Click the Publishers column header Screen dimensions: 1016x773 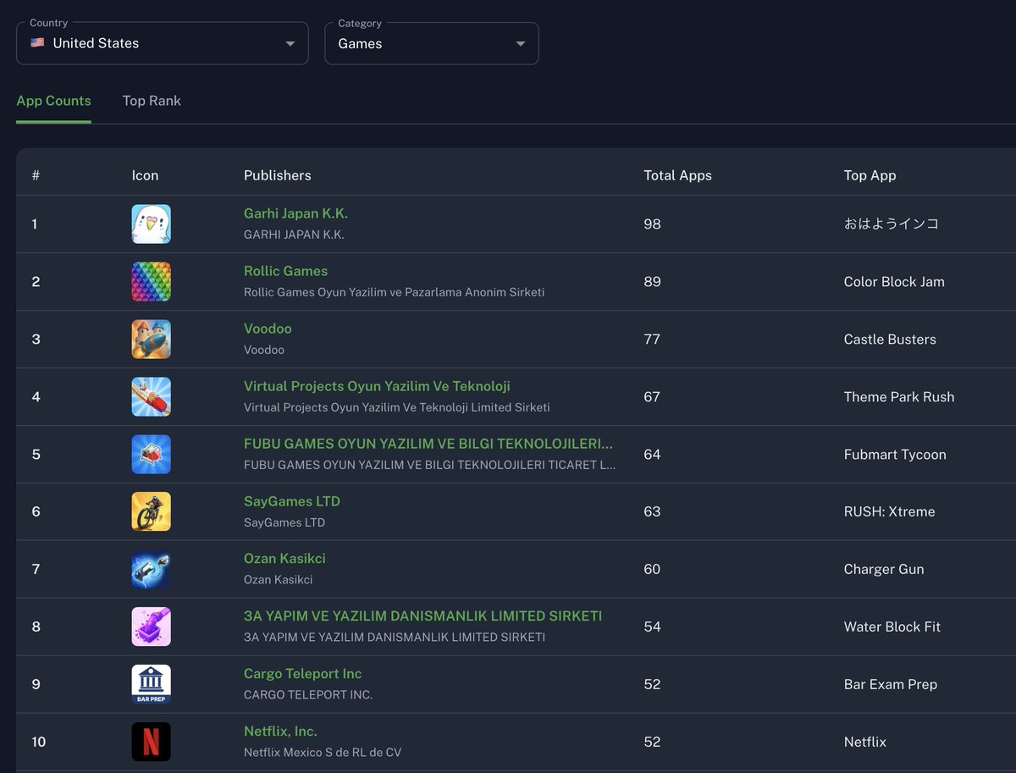(278, 175)
